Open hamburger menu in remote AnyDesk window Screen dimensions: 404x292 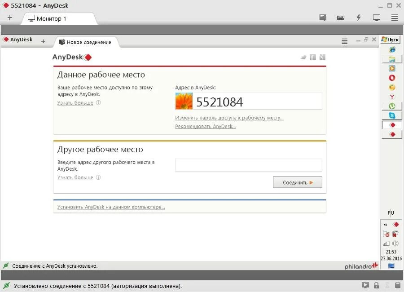coord(344,41)
